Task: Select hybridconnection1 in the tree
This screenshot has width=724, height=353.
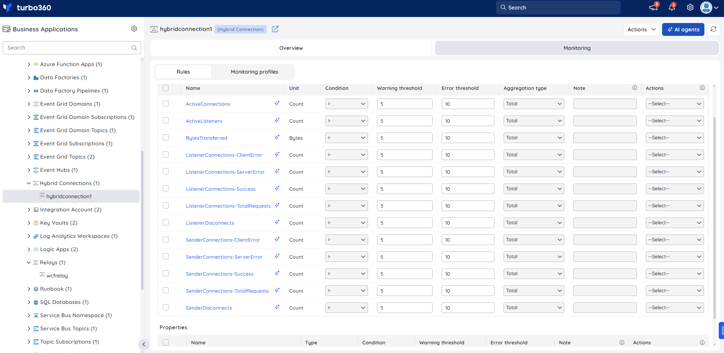Action: tap(71, 196)
